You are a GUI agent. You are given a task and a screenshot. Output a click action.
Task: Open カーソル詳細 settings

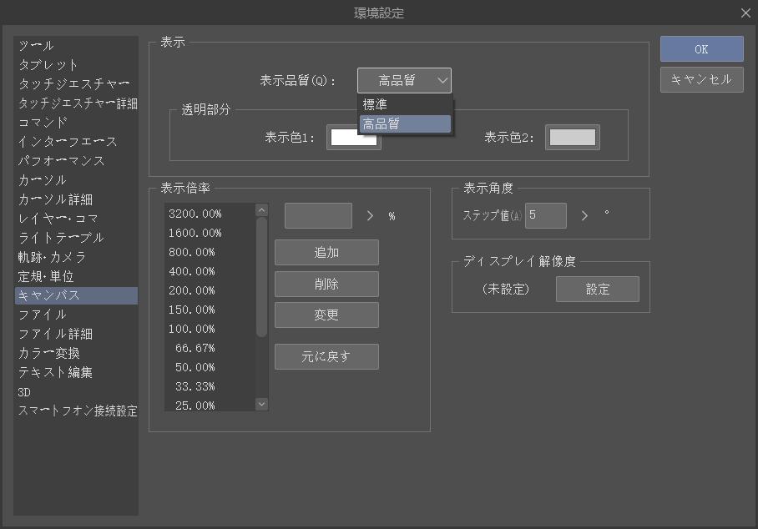click(x=76, y=199)
